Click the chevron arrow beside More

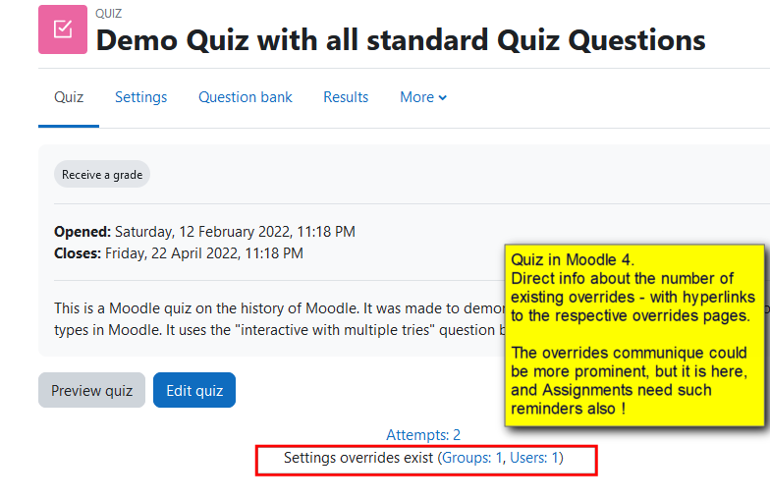tap(442, 98)
